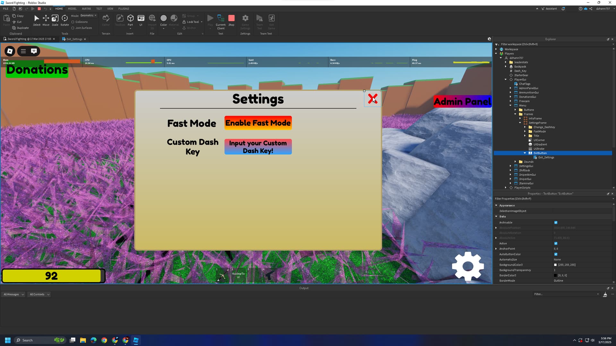Open the All Contexts dropdown

[x=39, y=294]
